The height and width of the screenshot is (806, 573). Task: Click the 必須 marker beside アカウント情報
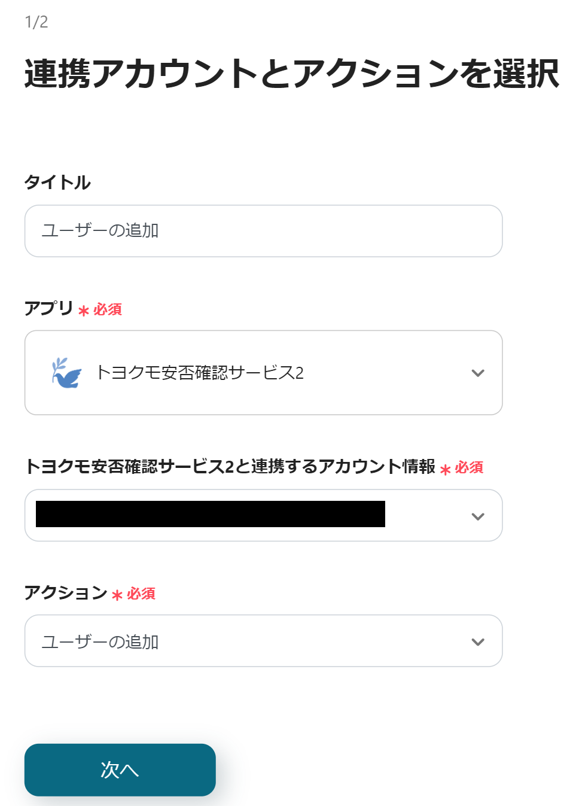pos(469,467)
